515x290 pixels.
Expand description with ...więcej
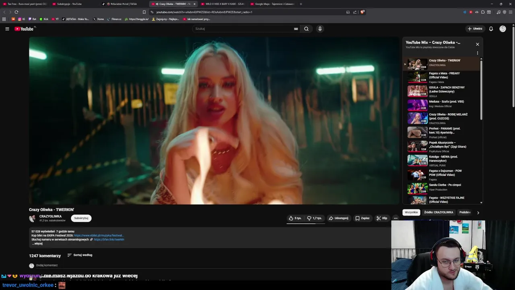[x=37, y=244]
